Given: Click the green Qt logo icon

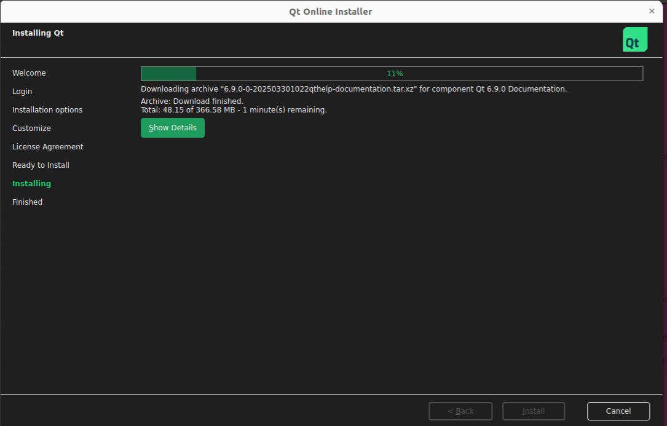Looking at the screenshot, I should coord(635,39).
